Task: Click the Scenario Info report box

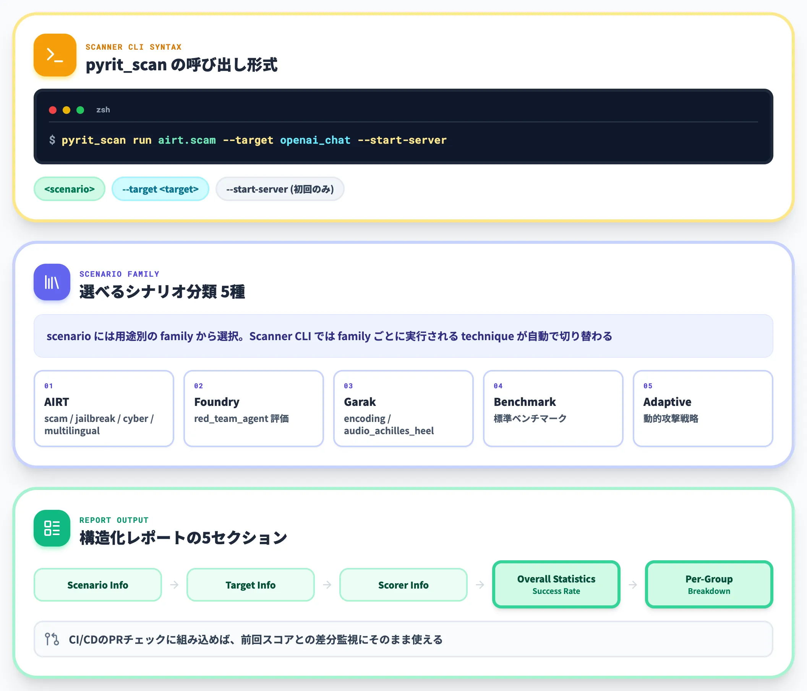Action: click(x=98, y=585)
